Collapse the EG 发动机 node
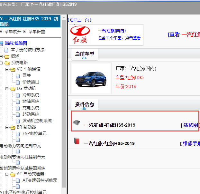 pos(7,89)
